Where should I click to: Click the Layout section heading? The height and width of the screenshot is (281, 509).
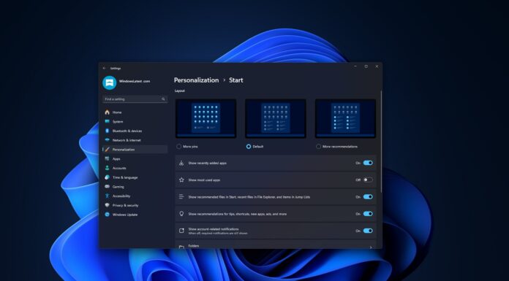click(179, 91)
